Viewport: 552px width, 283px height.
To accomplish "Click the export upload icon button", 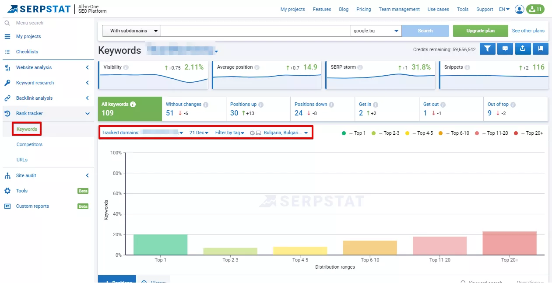I will point(523,49).
